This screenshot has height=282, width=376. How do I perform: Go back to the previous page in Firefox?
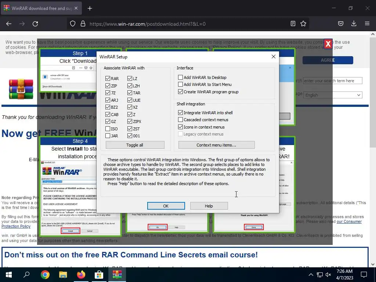(x=9, y=24)
